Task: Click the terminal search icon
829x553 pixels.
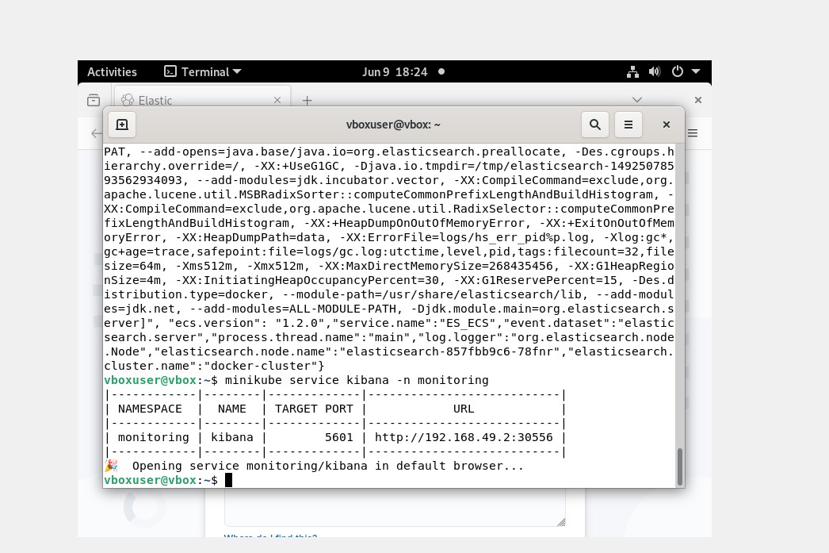Action: tap(594, 125)
